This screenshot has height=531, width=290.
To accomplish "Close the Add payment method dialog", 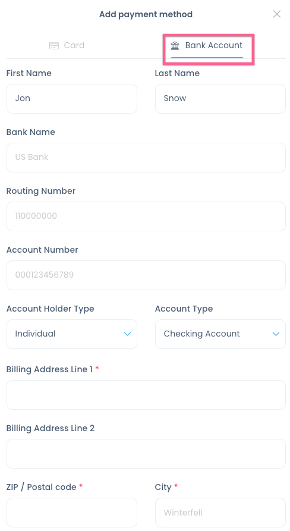I will (x=277, y=14).
